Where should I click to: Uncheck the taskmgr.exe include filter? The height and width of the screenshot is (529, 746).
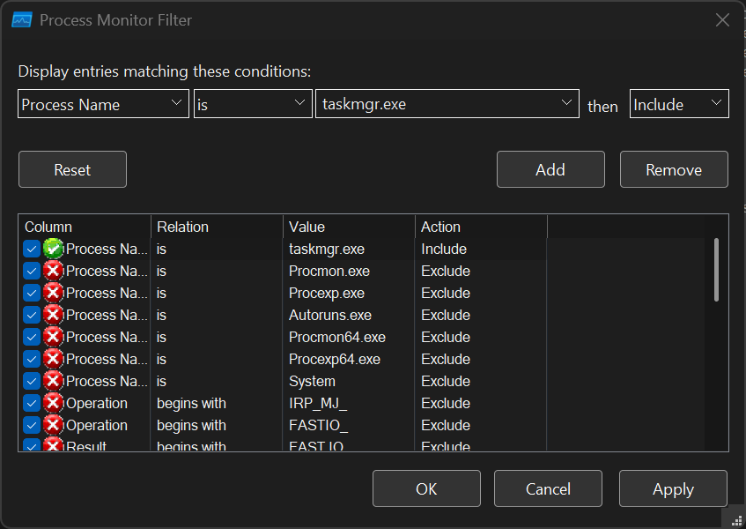(x=32, y=249)
